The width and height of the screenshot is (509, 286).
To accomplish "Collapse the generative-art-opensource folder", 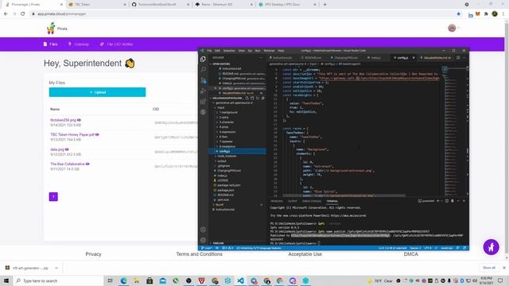I will (x=232, y=102).
